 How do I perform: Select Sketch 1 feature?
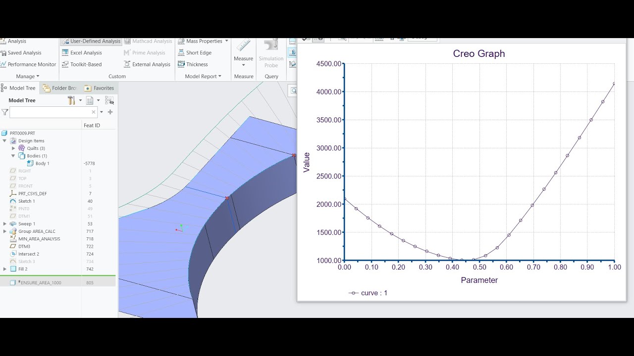[22, 201]
